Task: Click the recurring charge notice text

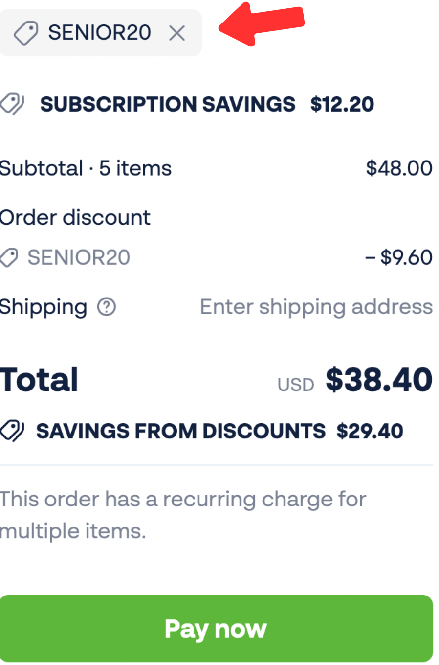Action: 183,515
